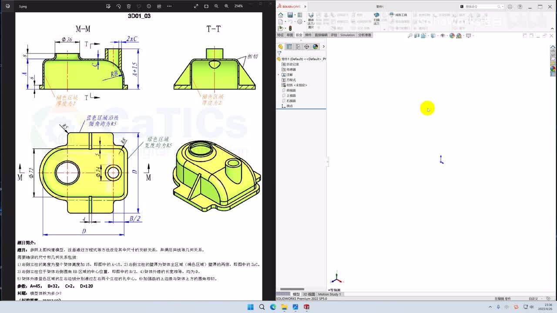Open the DisplayManager tab
The width and height of the screenshot is (557, 313).
tap(315, 47)
